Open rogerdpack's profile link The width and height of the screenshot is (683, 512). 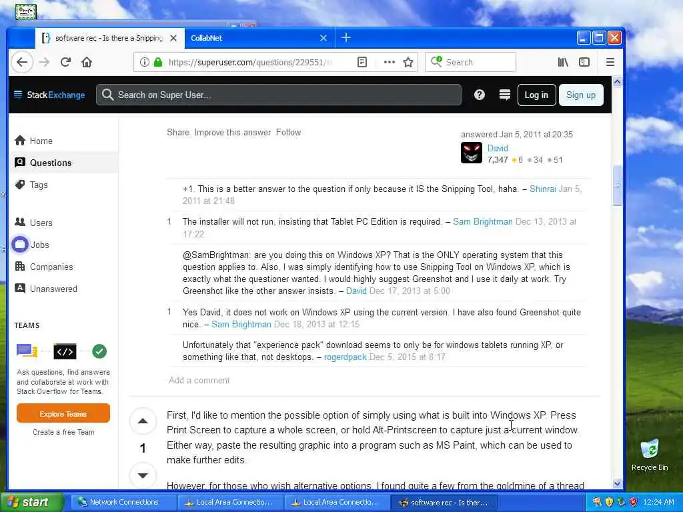pos(346,357)
